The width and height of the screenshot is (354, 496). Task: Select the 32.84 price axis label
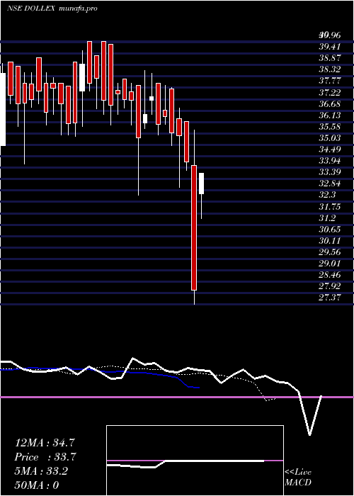tap(330, 184)
